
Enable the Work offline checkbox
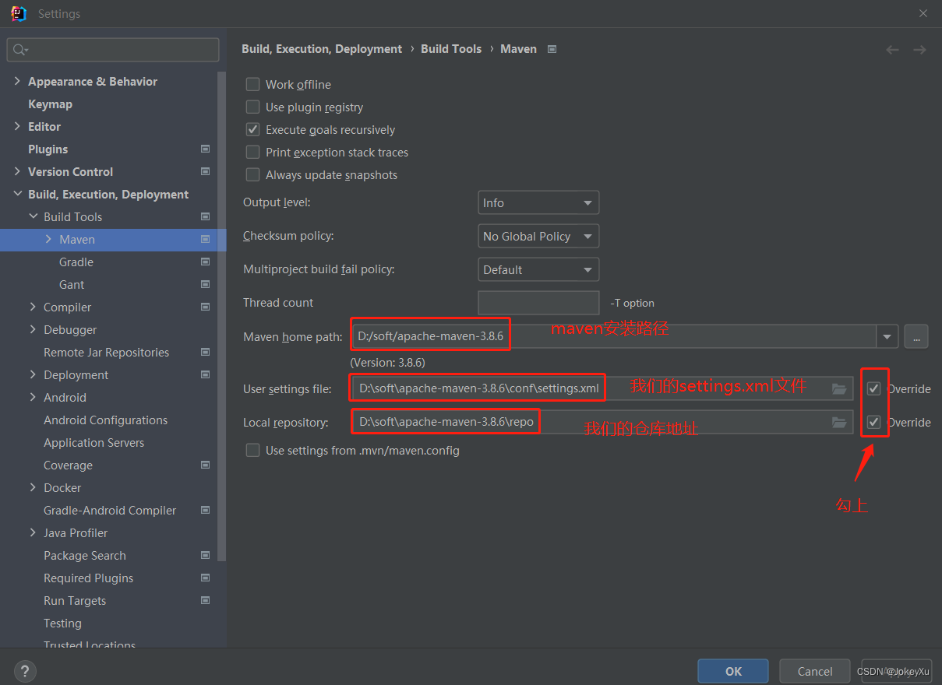point(252,84)
